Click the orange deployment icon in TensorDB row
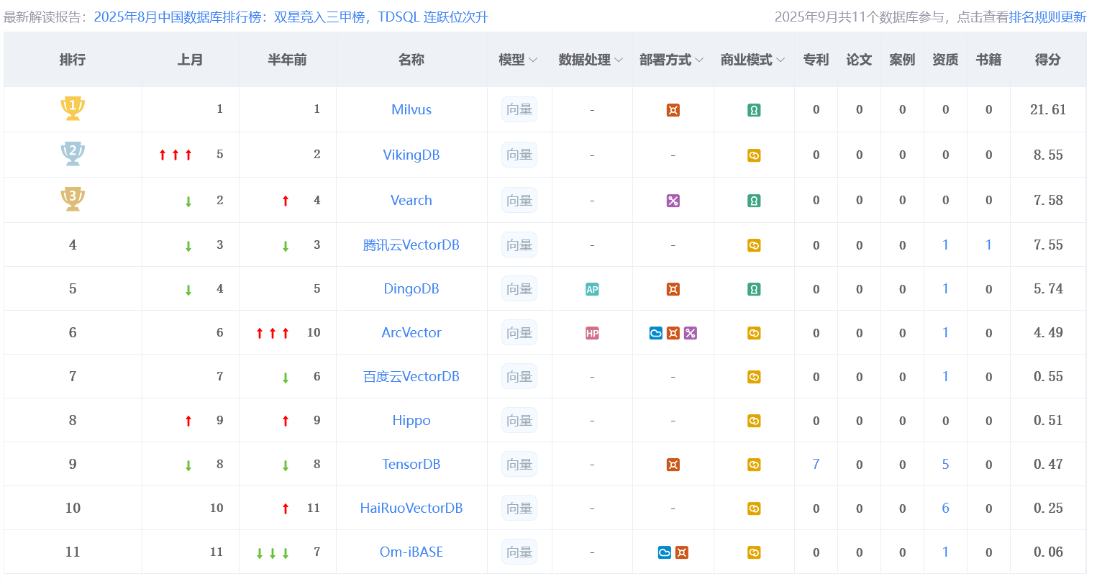 (673, 465)
